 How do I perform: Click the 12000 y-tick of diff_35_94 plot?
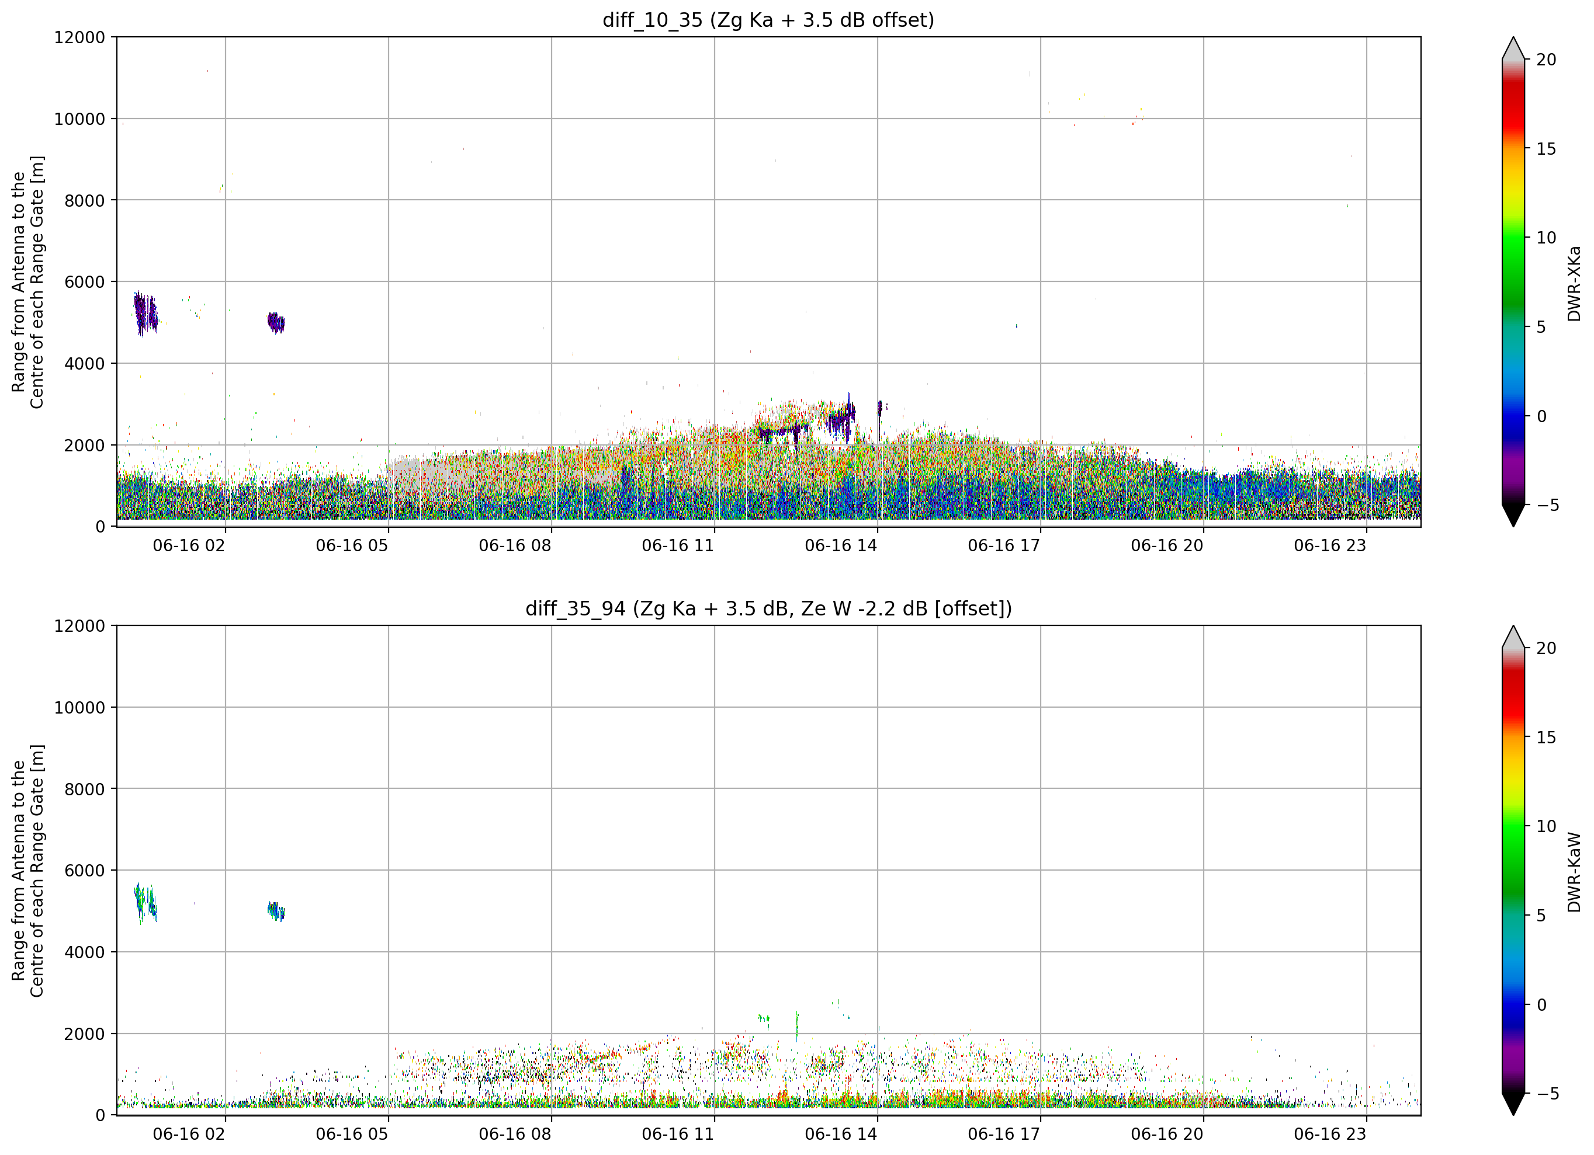pyautogui.click(x=79, y=626)
